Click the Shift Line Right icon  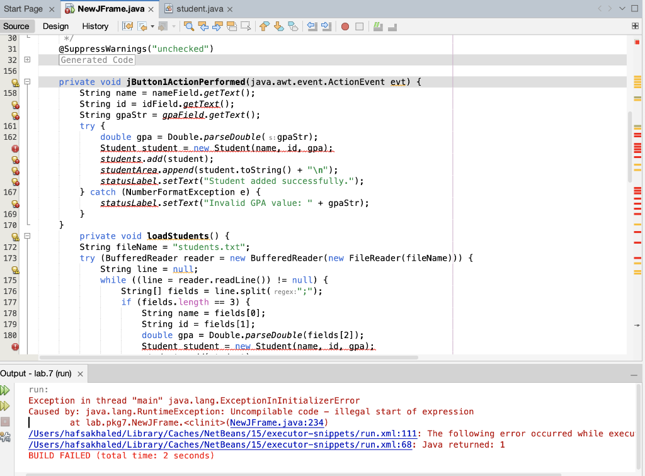326,26
